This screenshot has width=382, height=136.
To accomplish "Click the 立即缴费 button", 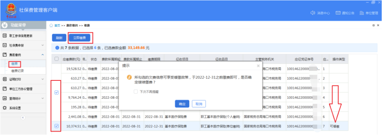I will coord(80,38).
